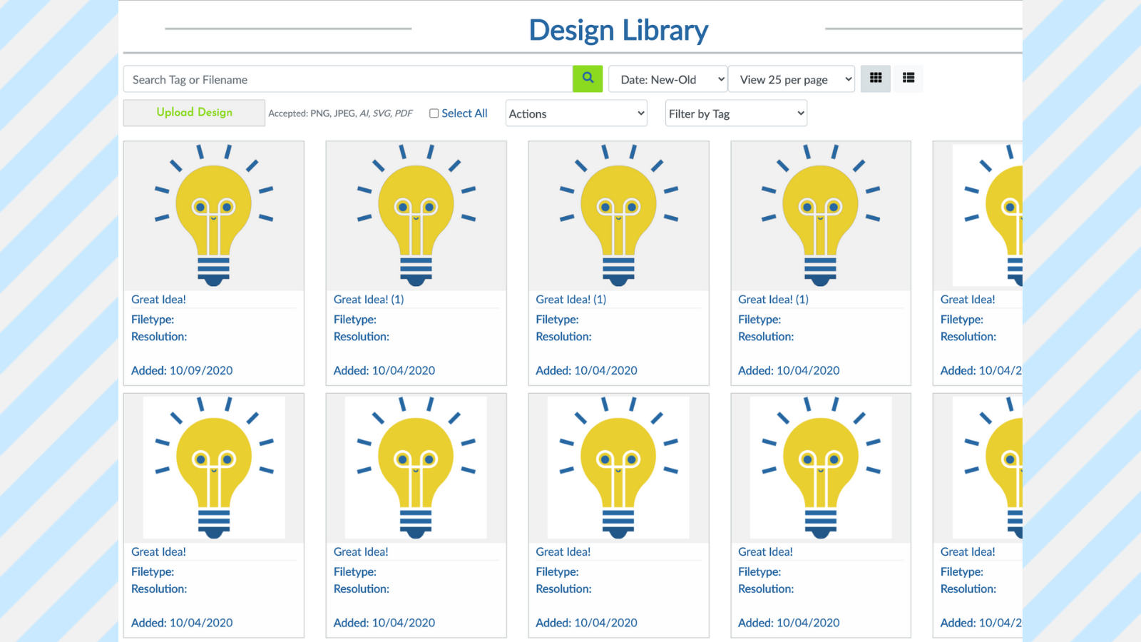Expand the Filter by Tag dropdown
The image size is (1141, 642).
pos(735,113)
